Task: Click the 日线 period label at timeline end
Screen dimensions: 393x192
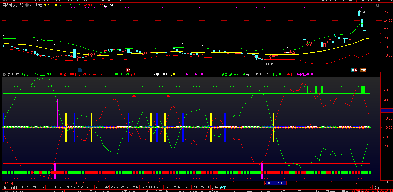Action: point(386,183)
